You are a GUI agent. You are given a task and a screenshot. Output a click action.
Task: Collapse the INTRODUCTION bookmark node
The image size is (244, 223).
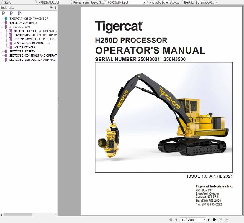coord(2,27)
